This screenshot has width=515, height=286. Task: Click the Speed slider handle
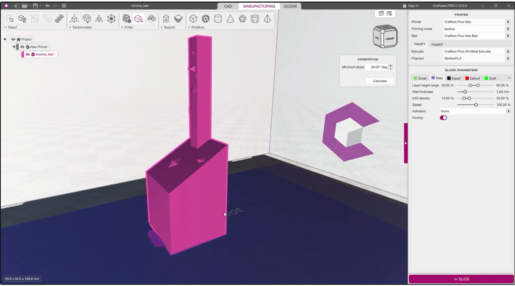pyautogui.click(x=476, y=105)
